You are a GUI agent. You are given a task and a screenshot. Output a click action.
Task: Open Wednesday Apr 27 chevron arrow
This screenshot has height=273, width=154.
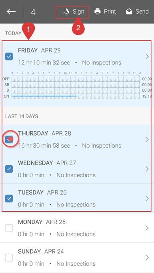pos(147,169)
